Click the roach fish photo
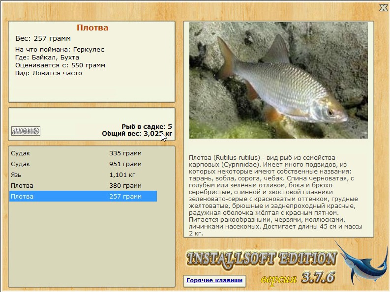This screenshot has height=292, width=390. pyautogui.click(x=278, y=80)
